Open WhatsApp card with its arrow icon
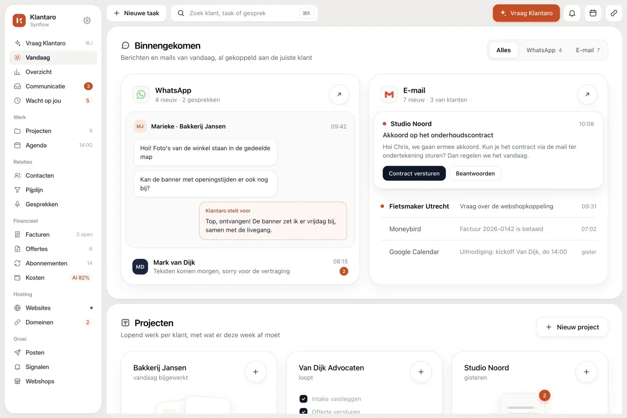 pos(339,95)
